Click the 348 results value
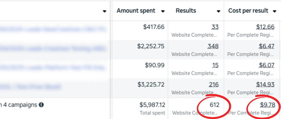This screenshot has height=119, width=281. [x=213, y=46]
